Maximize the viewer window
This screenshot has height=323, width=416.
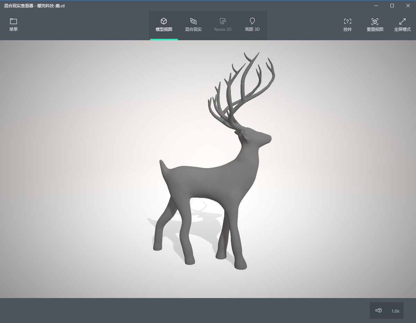click(392, 6)
